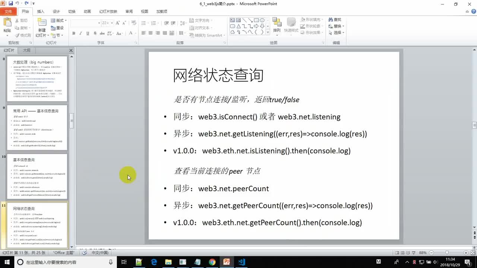This screenshot has width=477, height=268.
Task: Toggle Justify text alignment
Action: coord(165,33)
